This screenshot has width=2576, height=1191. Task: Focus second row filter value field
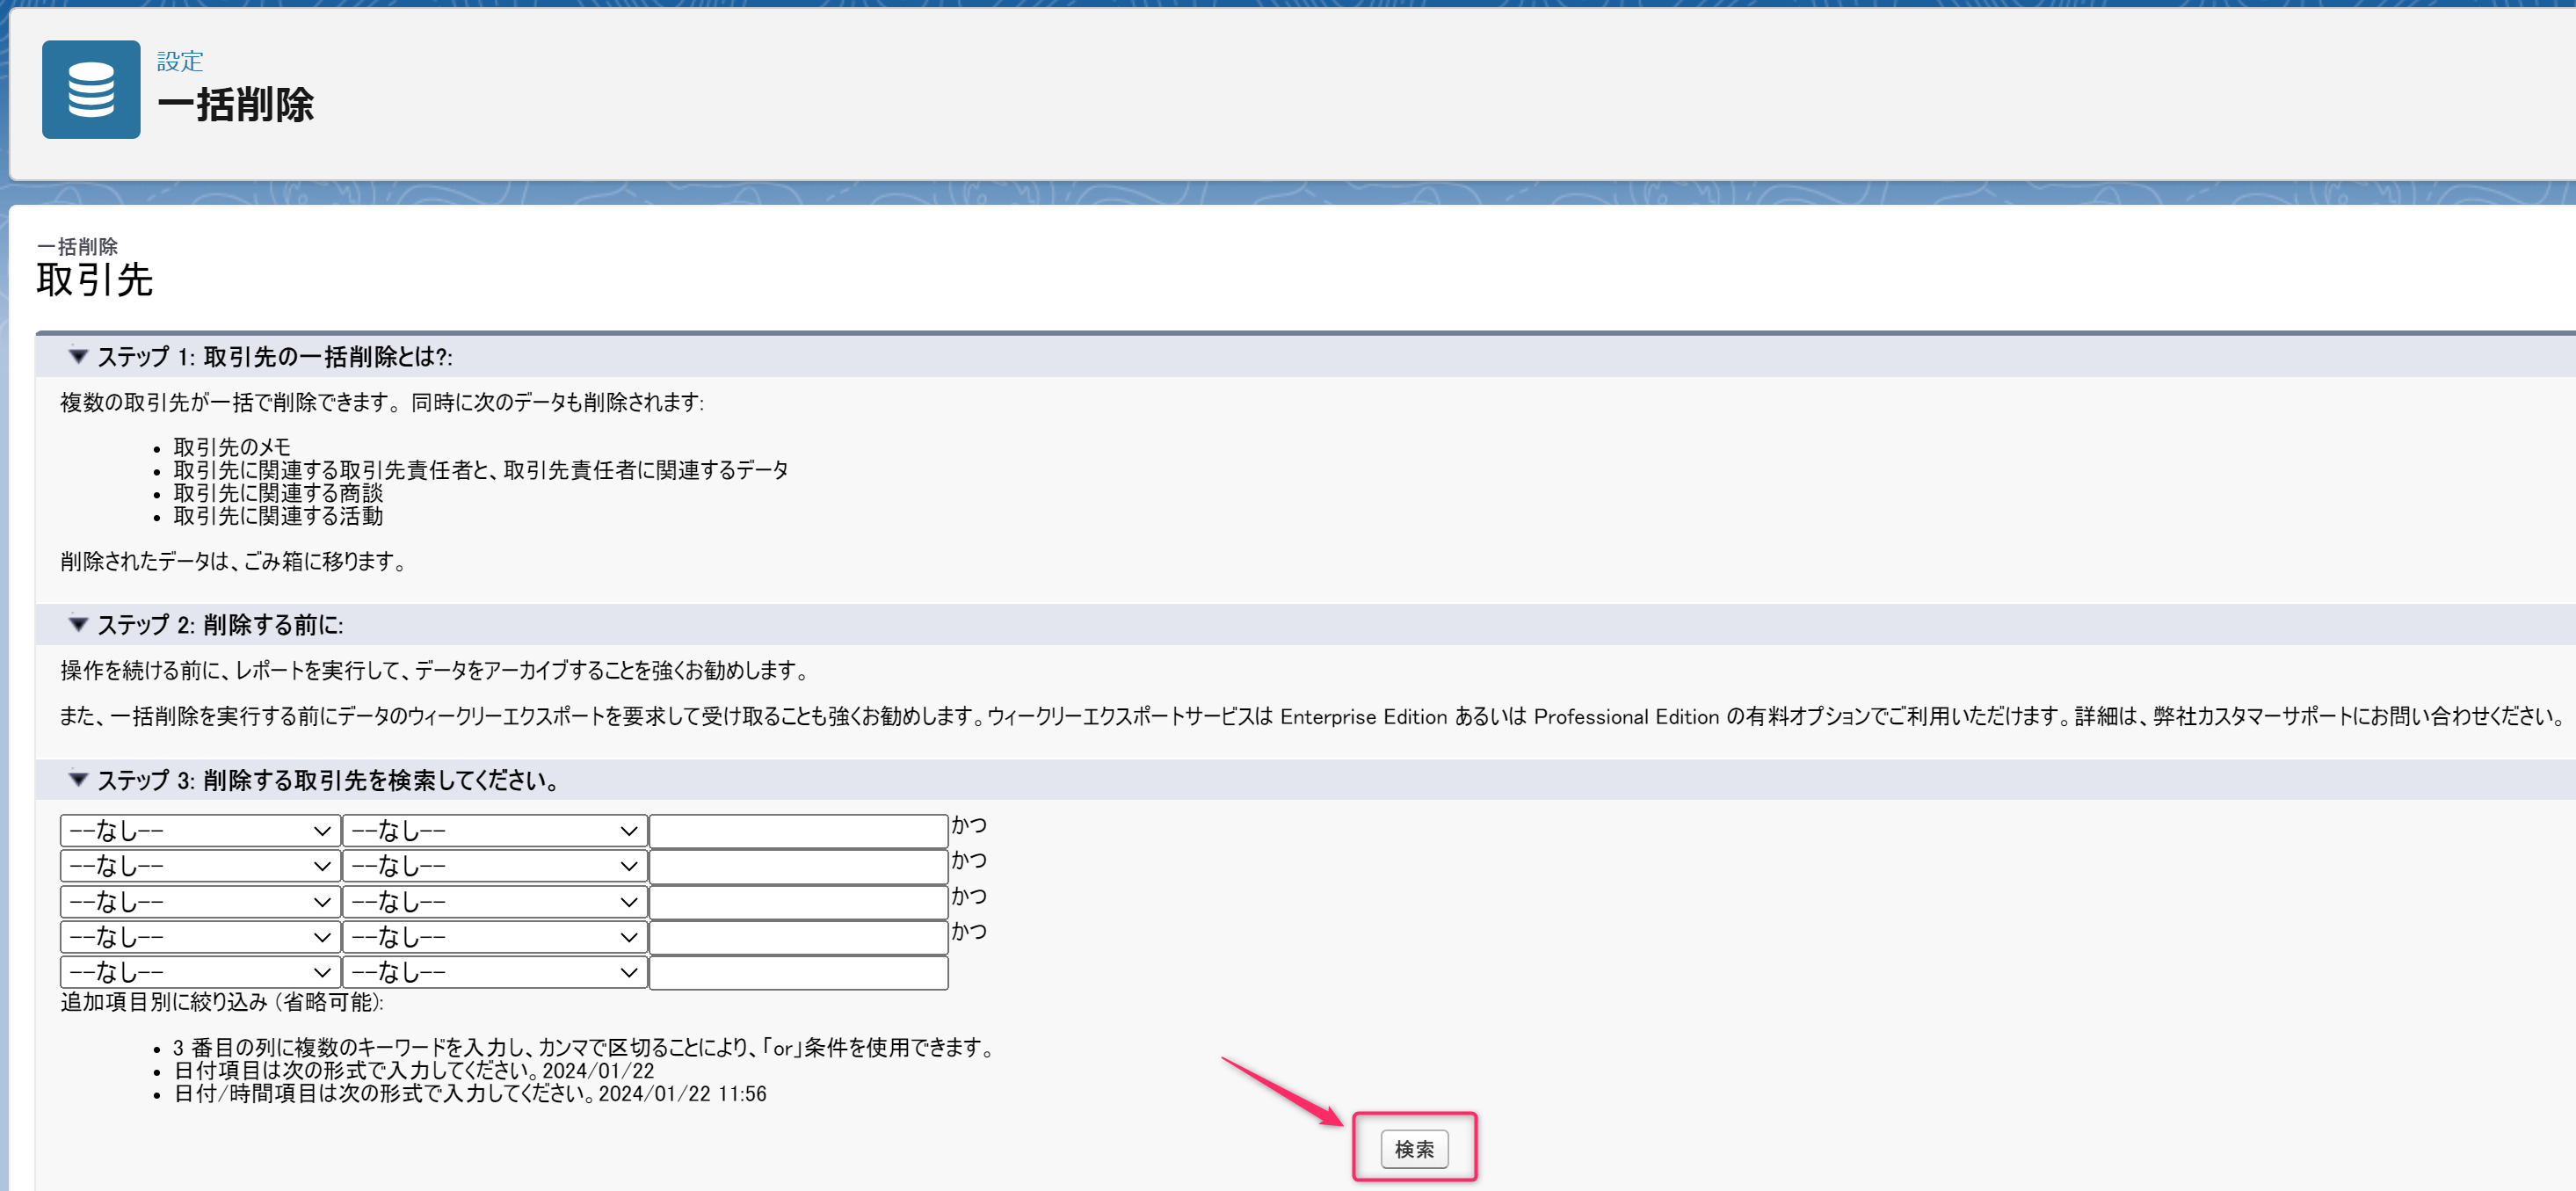(x=798, y=865)
